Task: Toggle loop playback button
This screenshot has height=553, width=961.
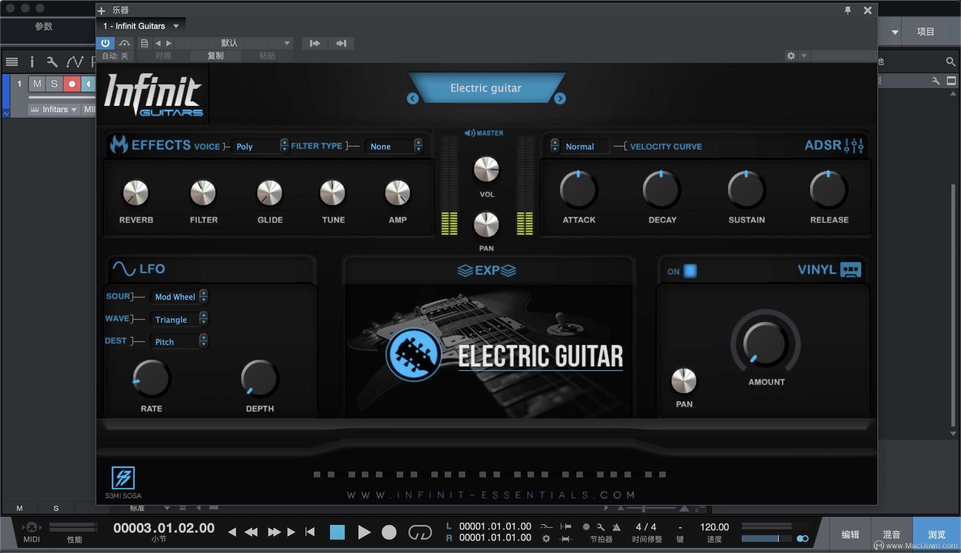Action: point(420,532)
